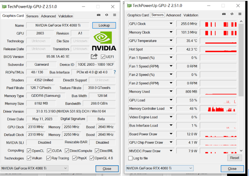Switch to Validation tab in right window
This screenshot has width=249, height=176.
(x=191, y=15)
